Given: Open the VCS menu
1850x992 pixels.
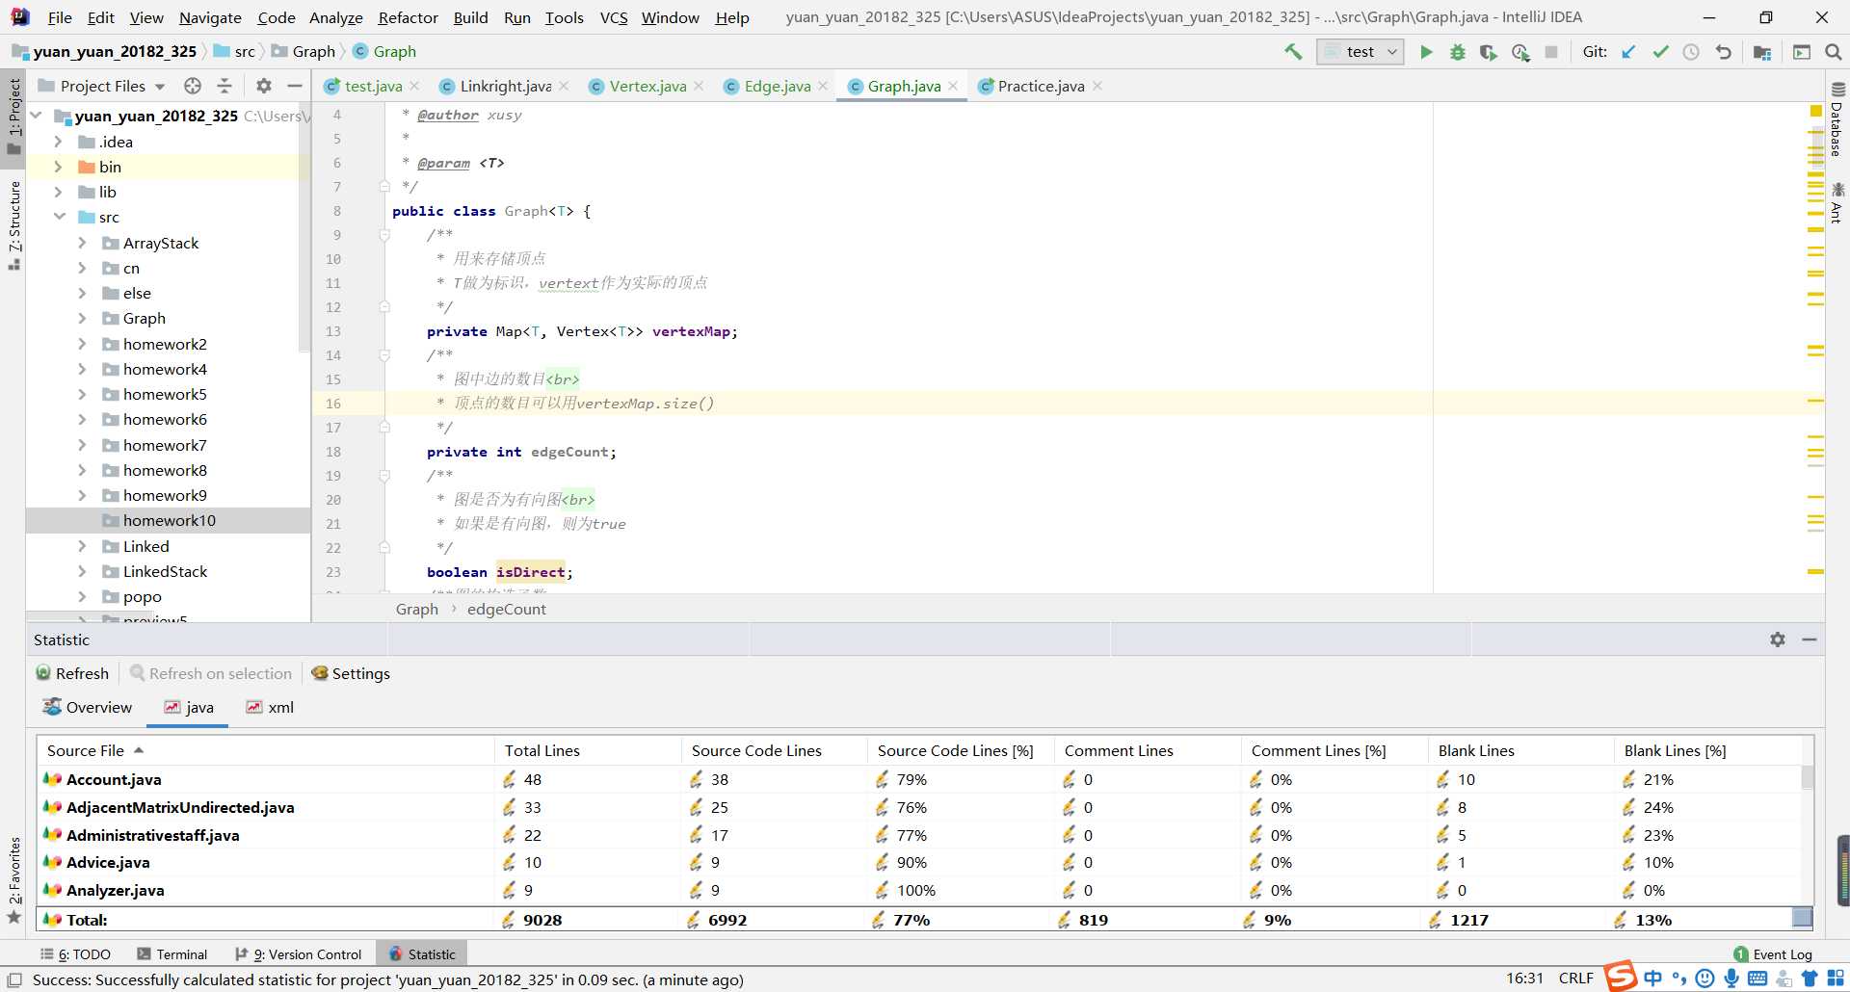Looking at the screenshot, I should (x=614, y=17).
